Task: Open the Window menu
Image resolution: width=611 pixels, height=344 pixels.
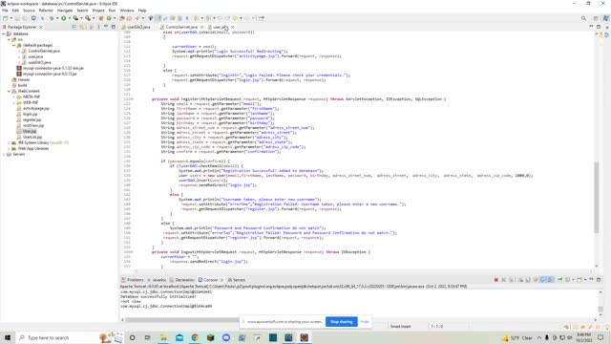Action: point(127,11)
